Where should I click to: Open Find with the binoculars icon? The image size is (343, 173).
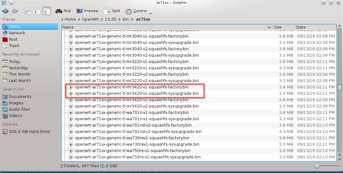click(63, 11)
